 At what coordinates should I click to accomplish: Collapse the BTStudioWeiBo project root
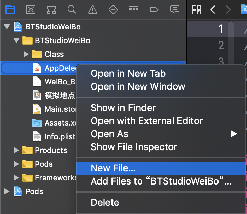(7, 27)
